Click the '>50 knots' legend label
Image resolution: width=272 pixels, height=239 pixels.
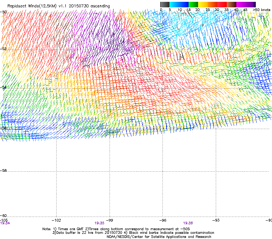(261, 10)
